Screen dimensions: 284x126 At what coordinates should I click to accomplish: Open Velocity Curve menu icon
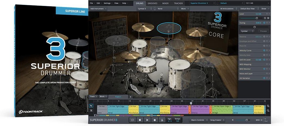pos(267,51)
